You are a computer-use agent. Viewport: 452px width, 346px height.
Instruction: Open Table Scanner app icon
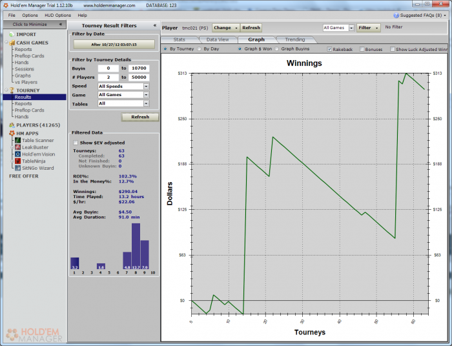(18, 140)
